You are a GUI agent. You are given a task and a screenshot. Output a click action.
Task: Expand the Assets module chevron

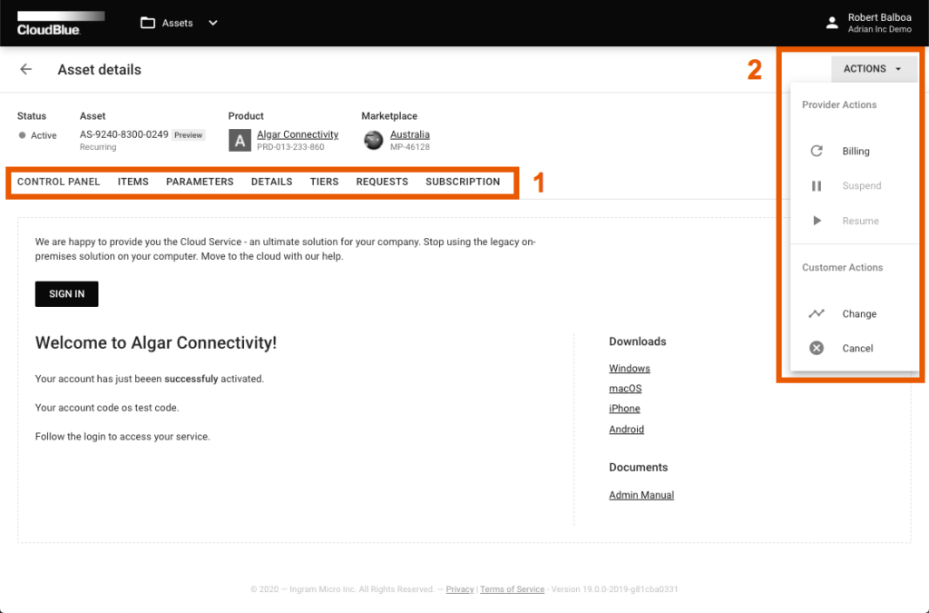click(x=213, y=23)
